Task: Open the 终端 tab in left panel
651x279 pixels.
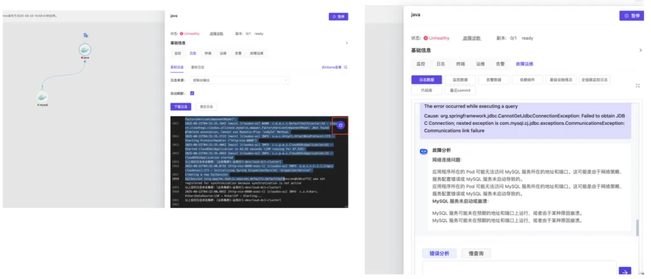Action: click(207, 53)
